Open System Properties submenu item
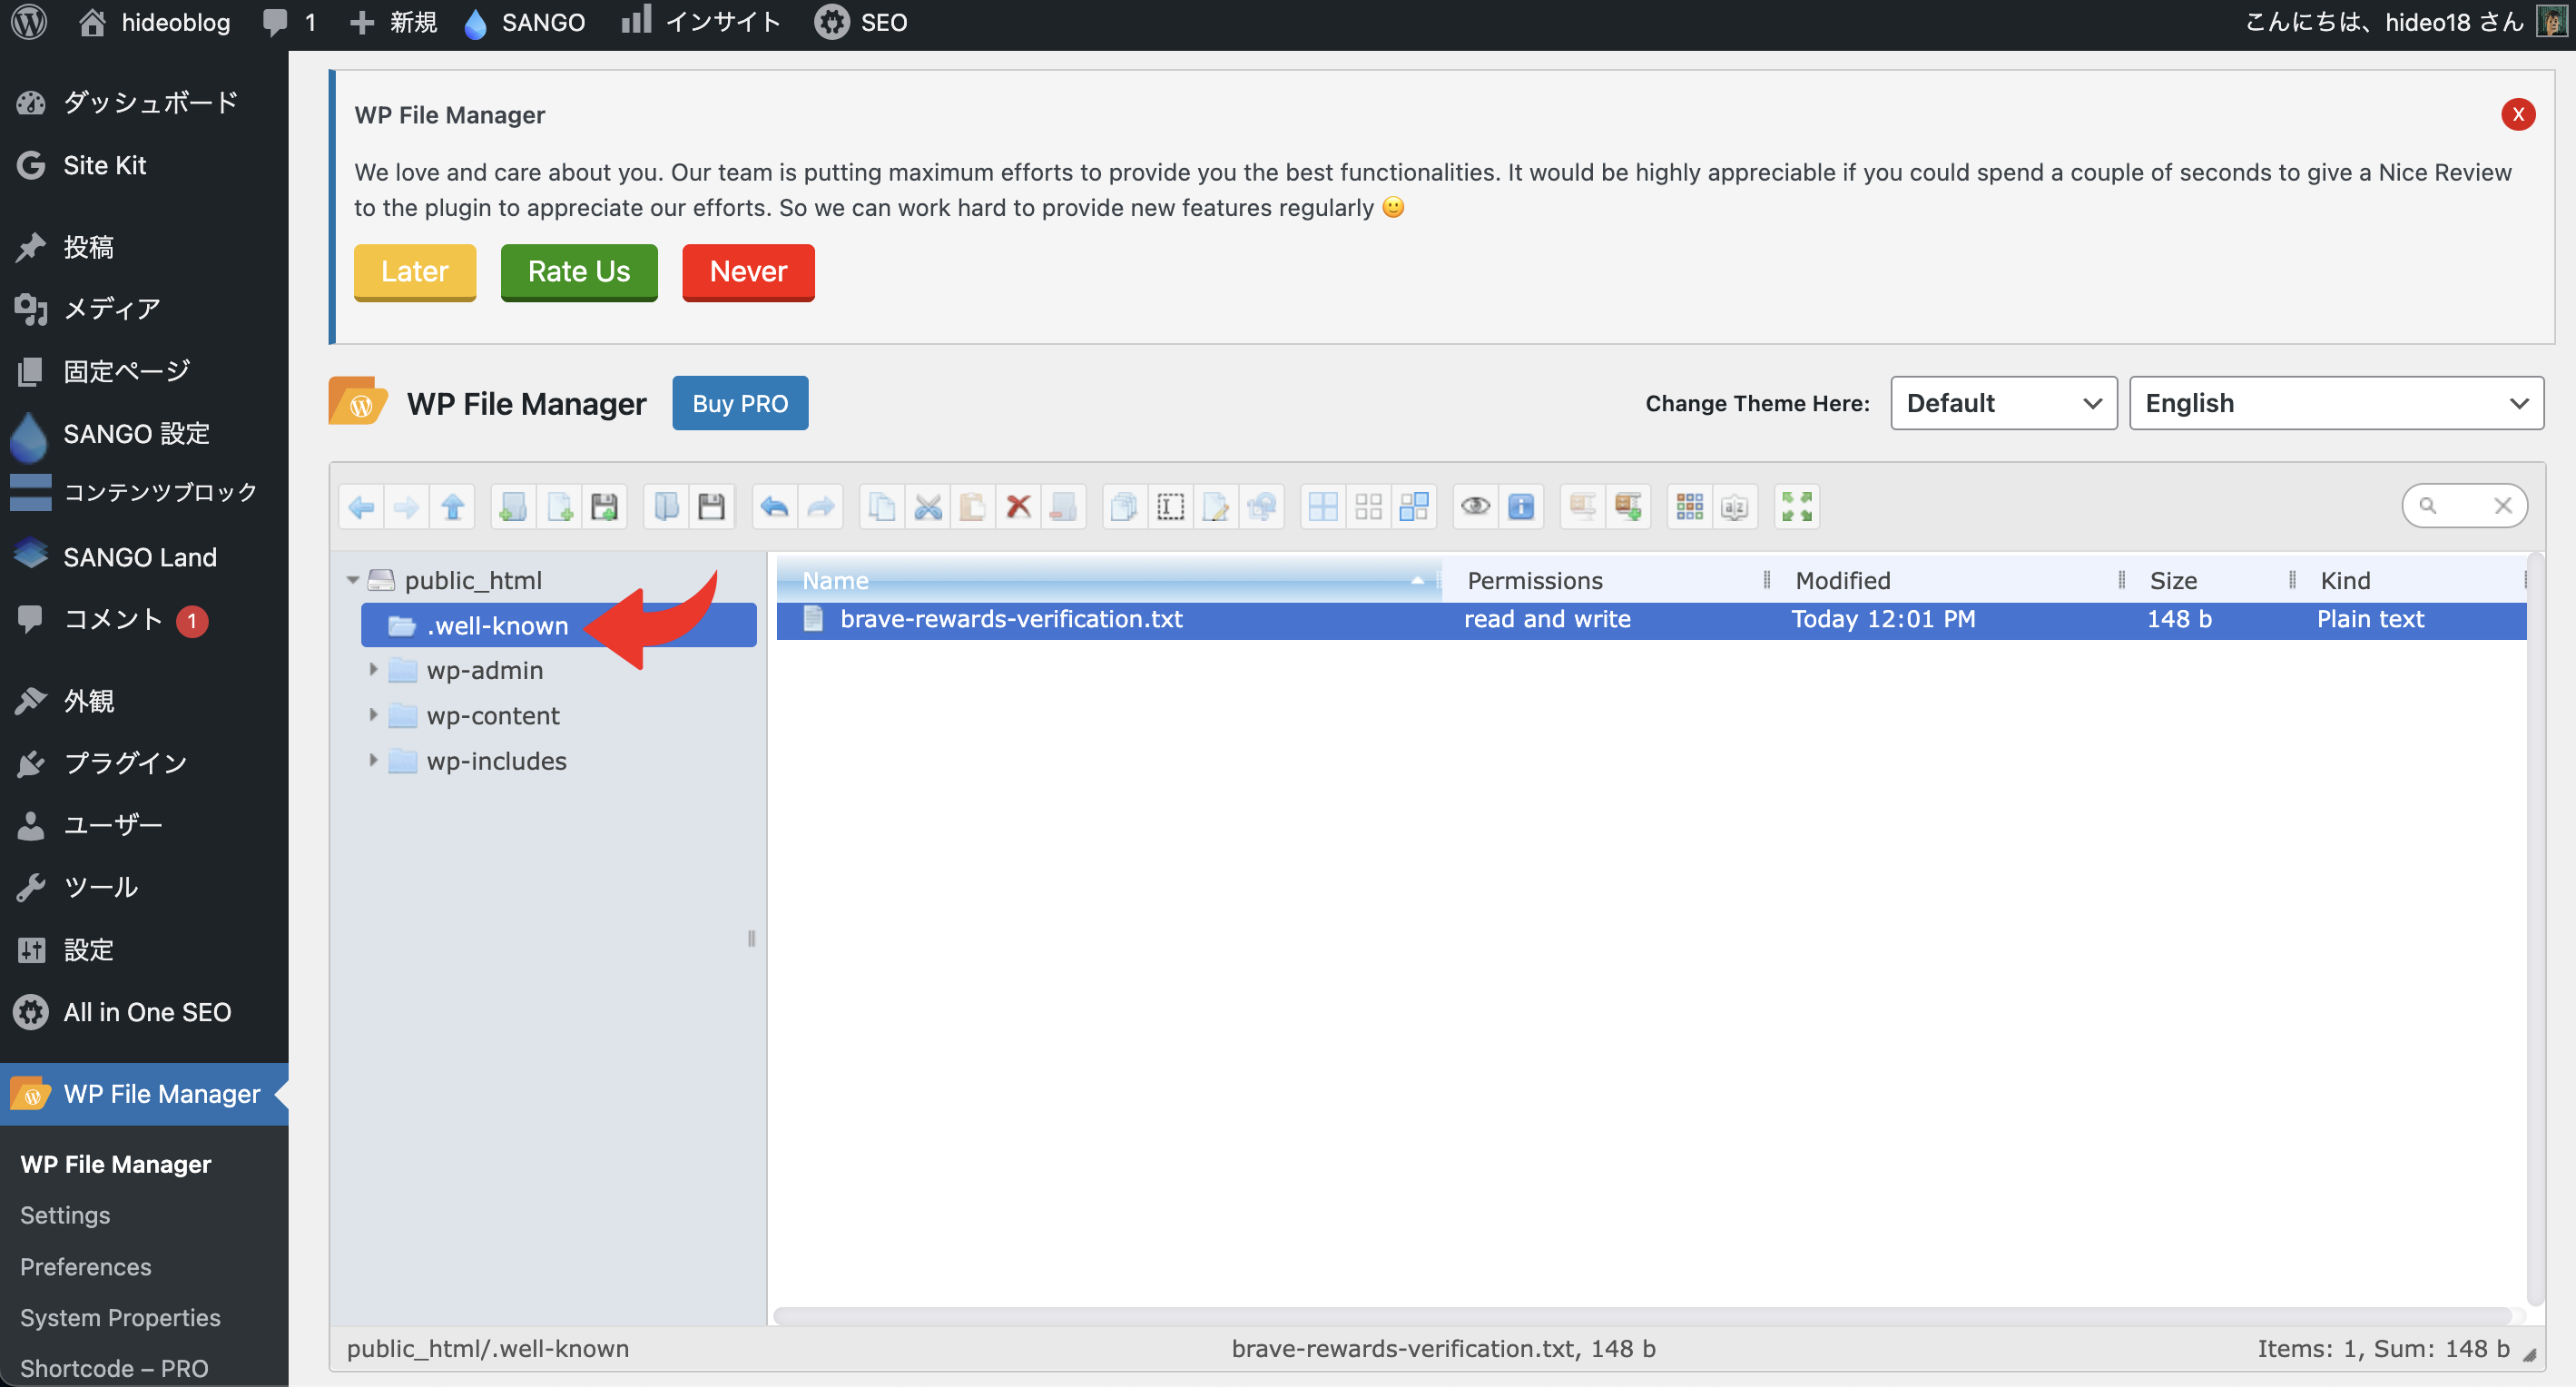The width and height of the screenshot is (2576, 1387). [x=120, y=1317]
